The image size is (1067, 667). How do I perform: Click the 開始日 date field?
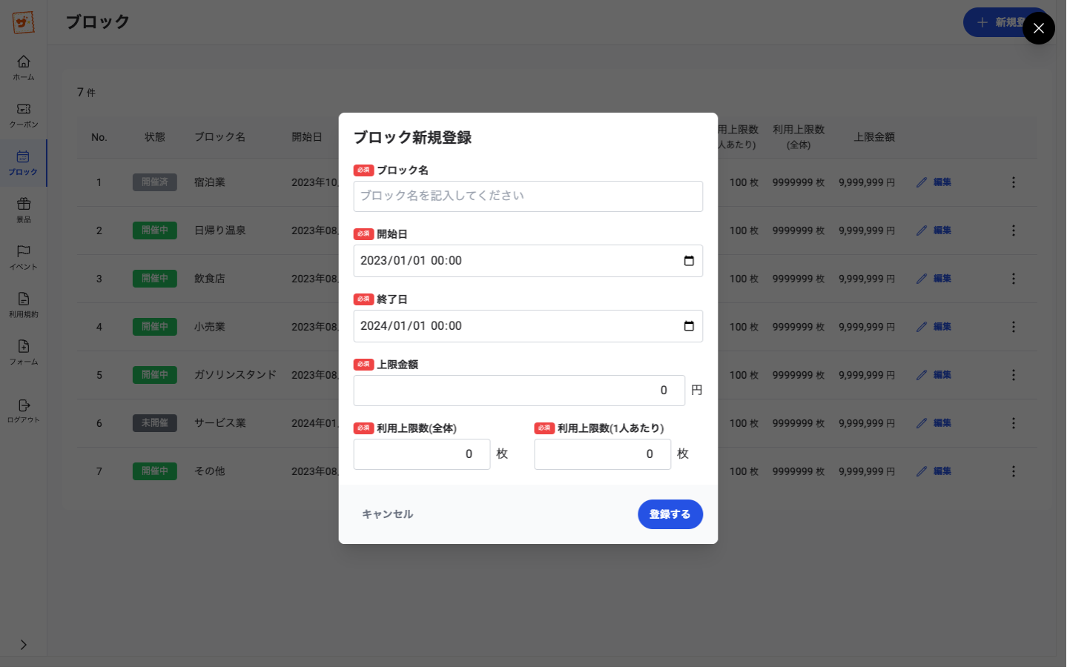pos(528,261)
